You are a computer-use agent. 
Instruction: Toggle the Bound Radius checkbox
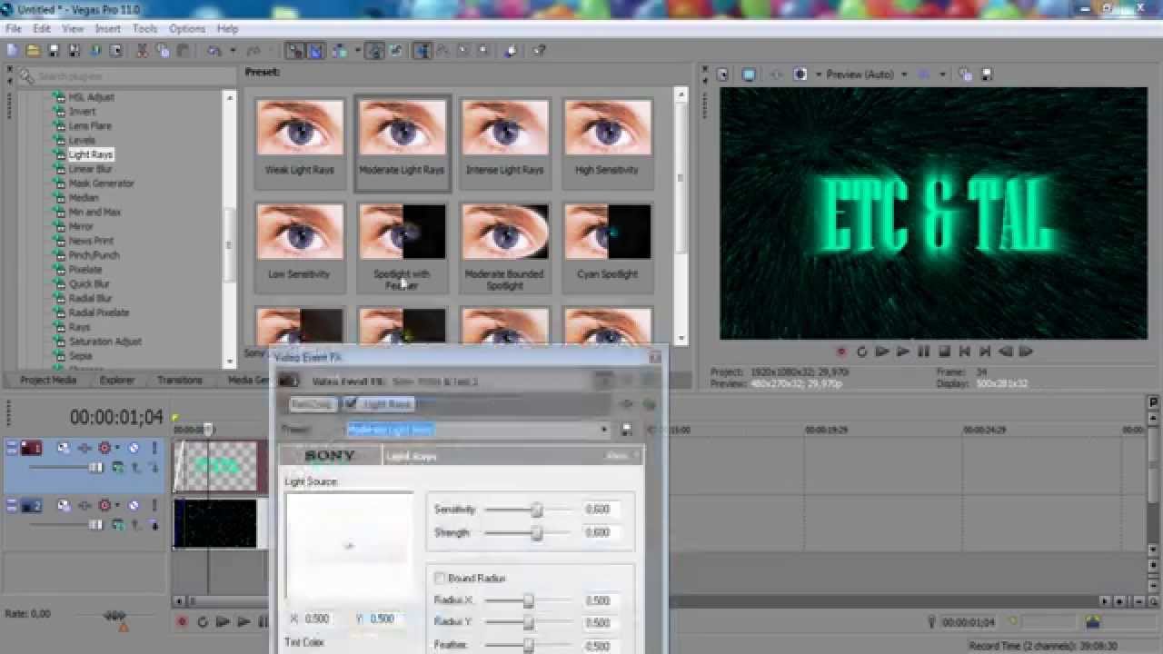pyautogui.click(x=440, y=578)
